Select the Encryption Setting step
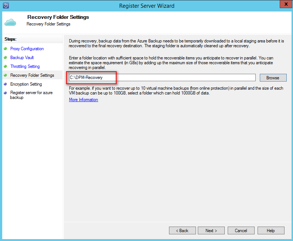This screenshot has width=293, height=241. pyautogui.click(x=26, y=84)
